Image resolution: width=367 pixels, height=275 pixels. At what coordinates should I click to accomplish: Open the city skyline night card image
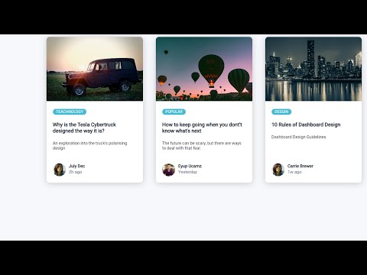tap(313, 69)
